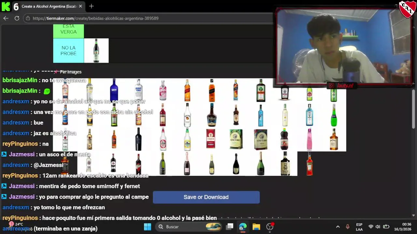Viewport: 417px width, 234px height.
Task: Pick the red Campari bottle
Action: (x=163, y=115)
